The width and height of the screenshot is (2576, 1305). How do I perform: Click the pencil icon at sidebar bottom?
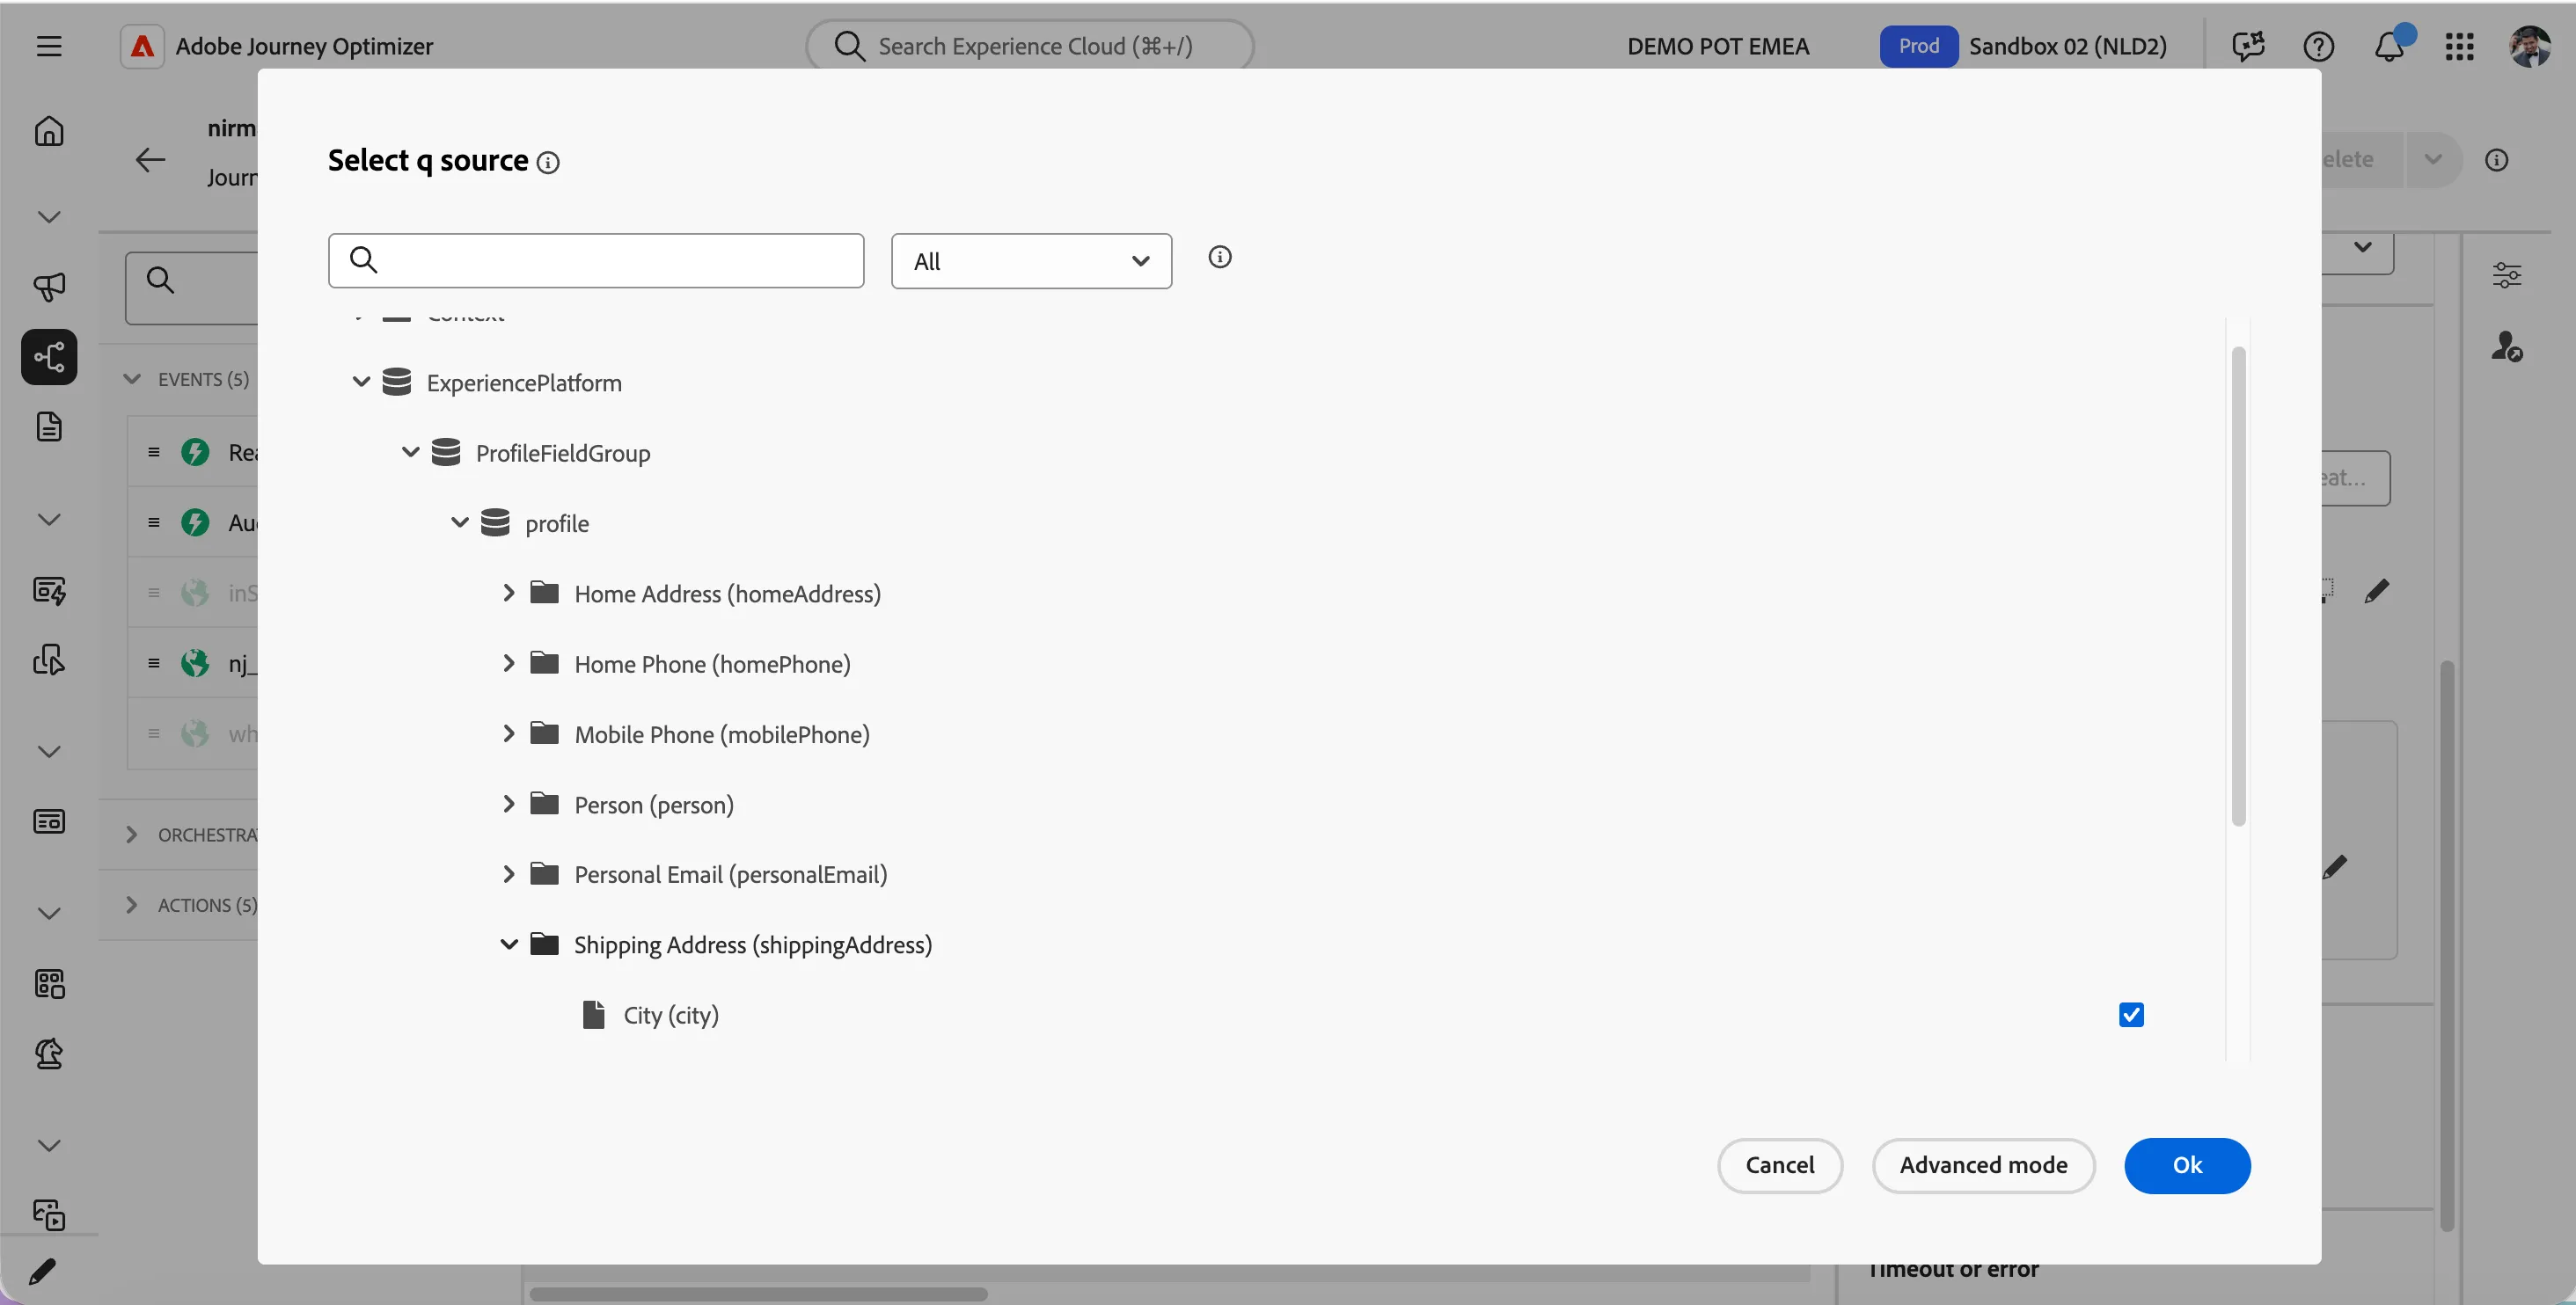tap(42, 1272)
